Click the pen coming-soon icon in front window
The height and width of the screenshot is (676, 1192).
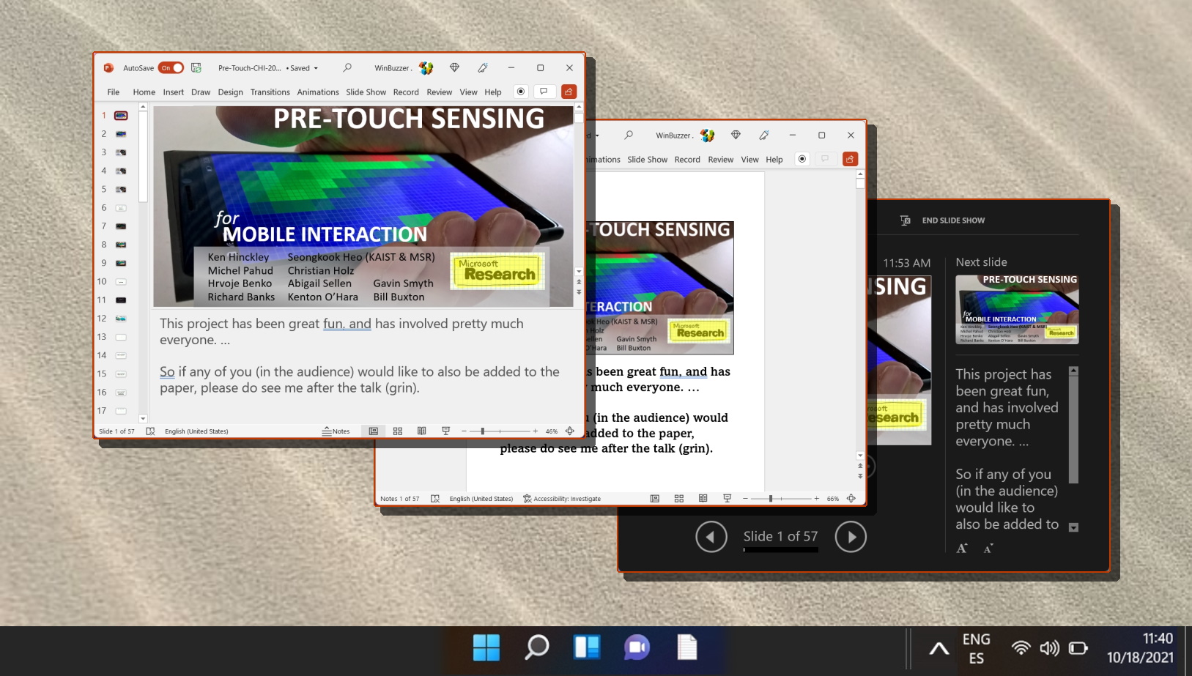coord(483,67)
